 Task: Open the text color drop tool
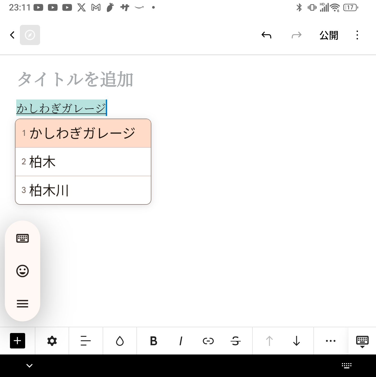120,341
